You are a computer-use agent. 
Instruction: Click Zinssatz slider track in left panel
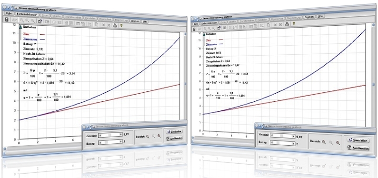110,135
